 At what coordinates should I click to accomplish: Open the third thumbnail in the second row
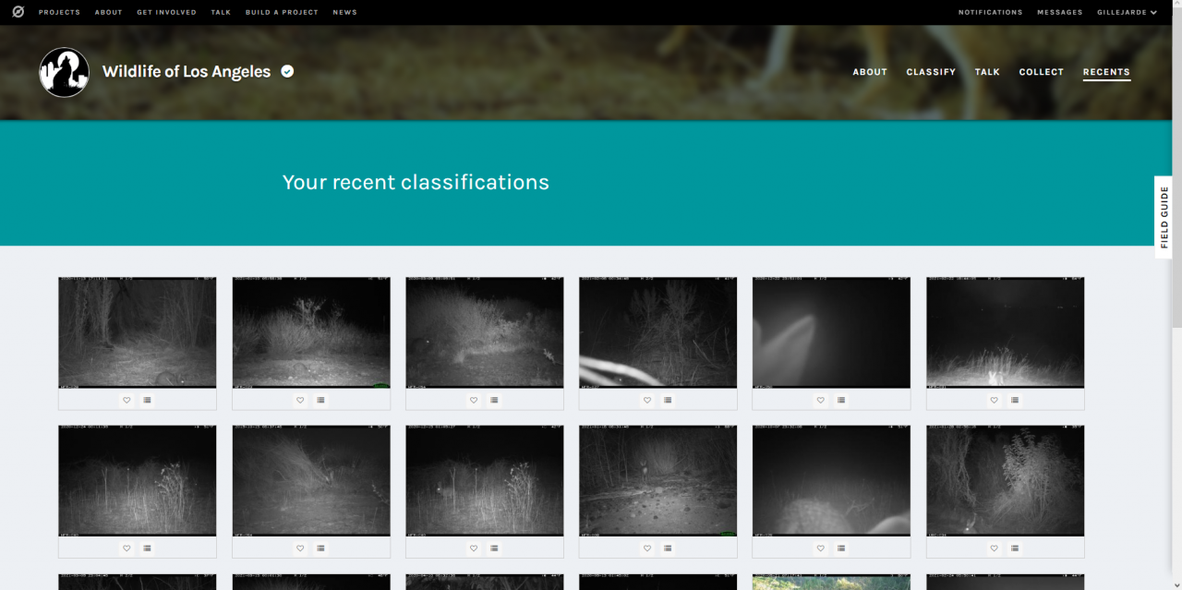point(485,481)
